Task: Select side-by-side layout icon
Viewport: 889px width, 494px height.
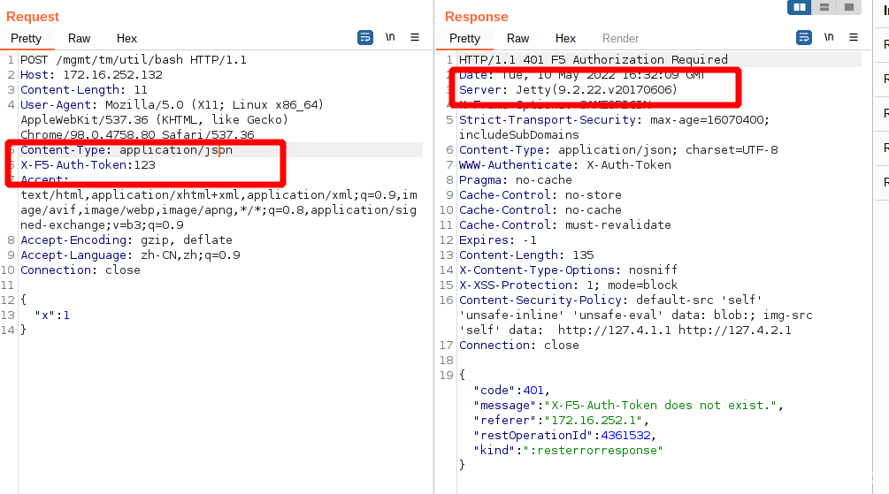Action: click(800, 8)
